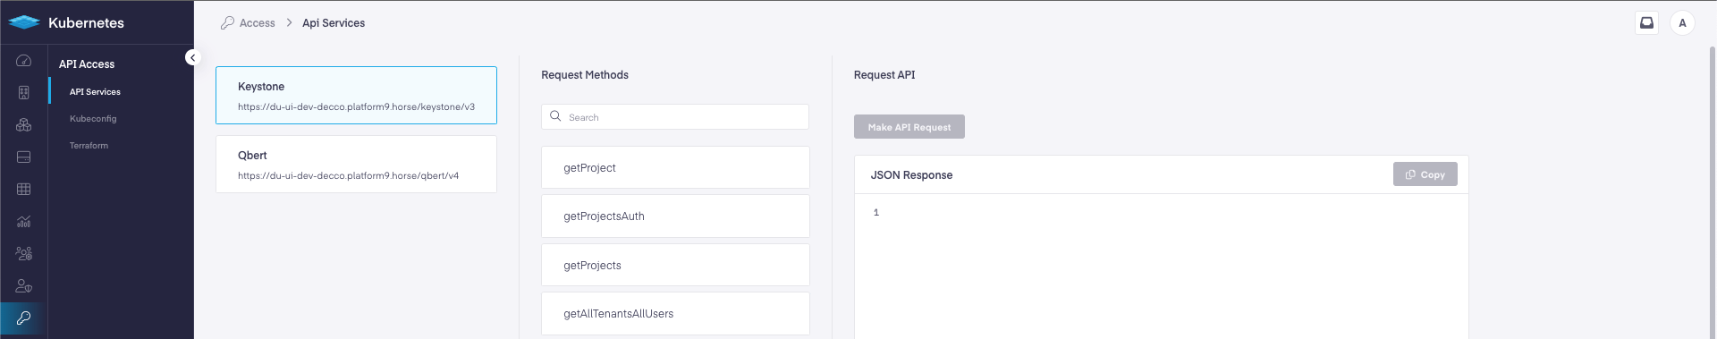Choose the getProjectsAuth request method

[x=675, y=216]
